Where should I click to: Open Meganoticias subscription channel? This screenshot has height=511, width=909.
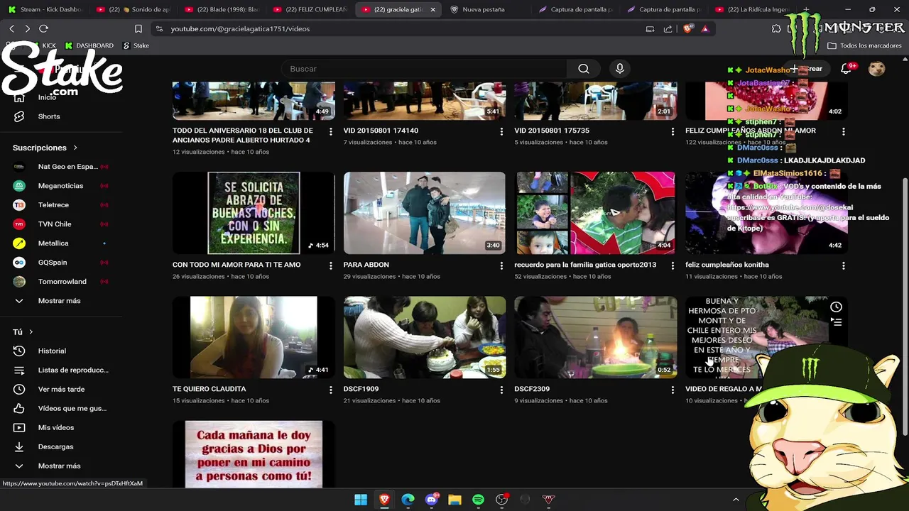pyautogui.click(x=61, y=186)
